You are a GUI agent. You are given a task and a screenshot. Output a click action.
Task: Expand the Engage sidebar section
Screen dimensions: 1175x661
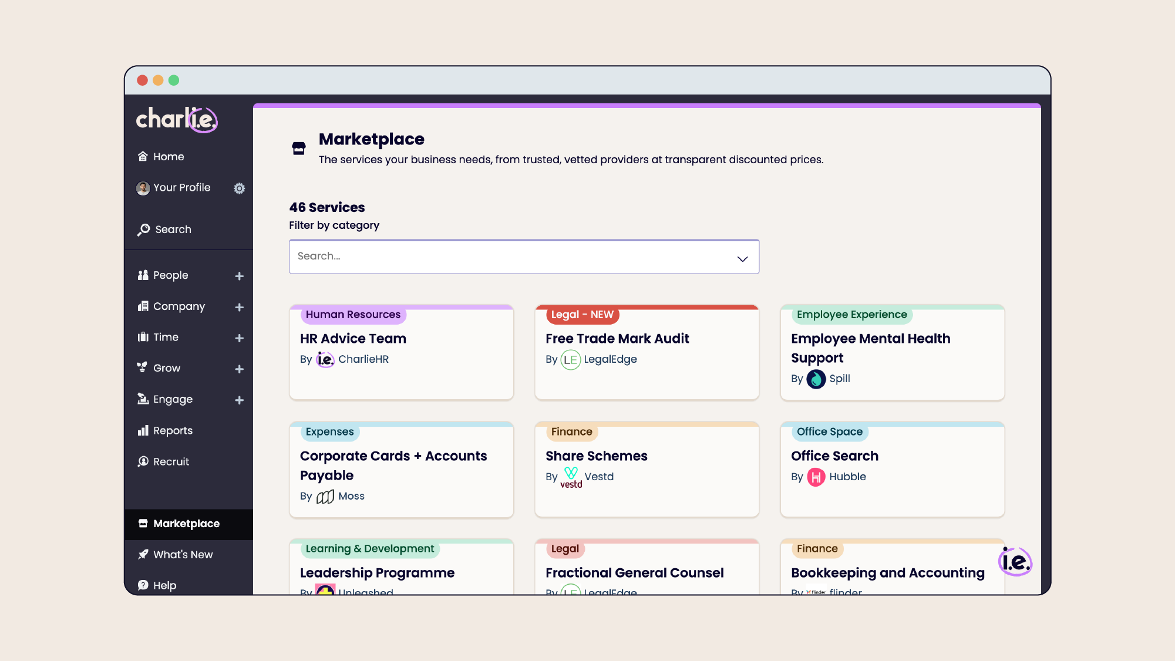(239, 400)
